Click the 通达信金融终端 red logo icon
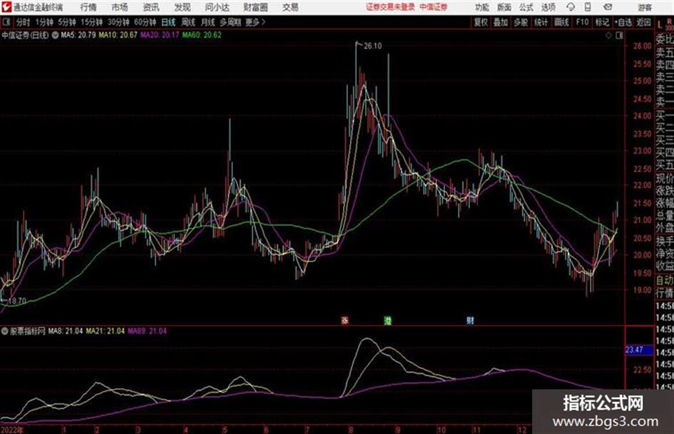Viewport: 674px width, 434px height. 6,7
